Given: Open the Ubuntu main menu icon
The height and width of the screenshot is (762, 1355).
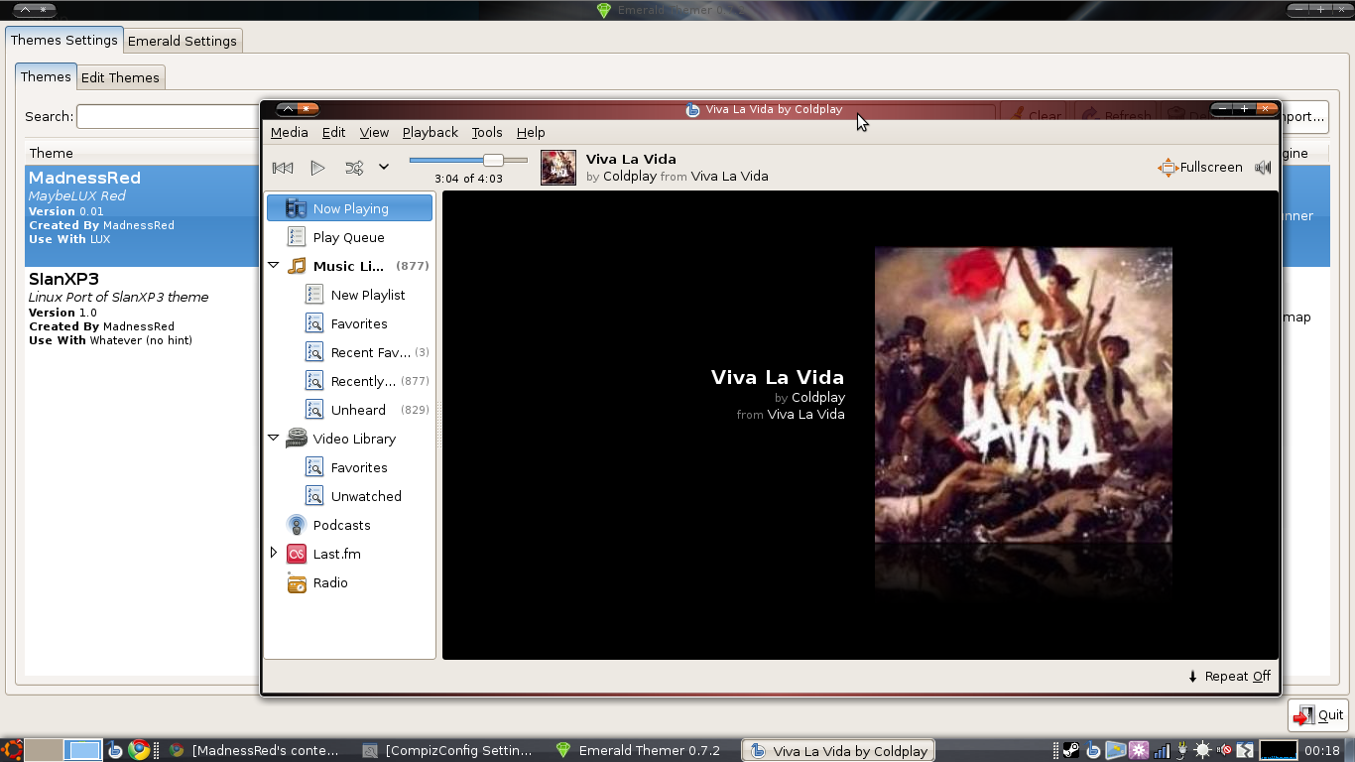Looking at the screenshot, I should [12, 750].
